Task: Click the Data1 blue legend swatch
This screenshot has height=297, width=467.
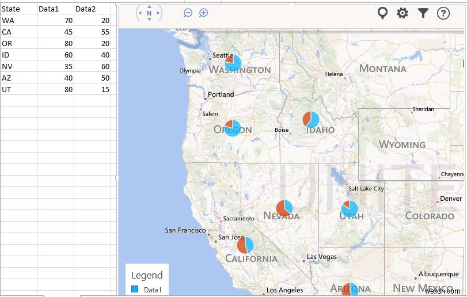Action: [135, 290]
